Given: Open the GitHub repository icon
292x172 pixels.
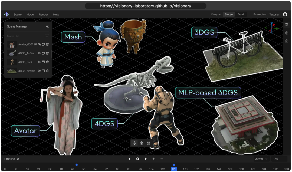Looking at the screenshot, I should click(x=285, y=14).
